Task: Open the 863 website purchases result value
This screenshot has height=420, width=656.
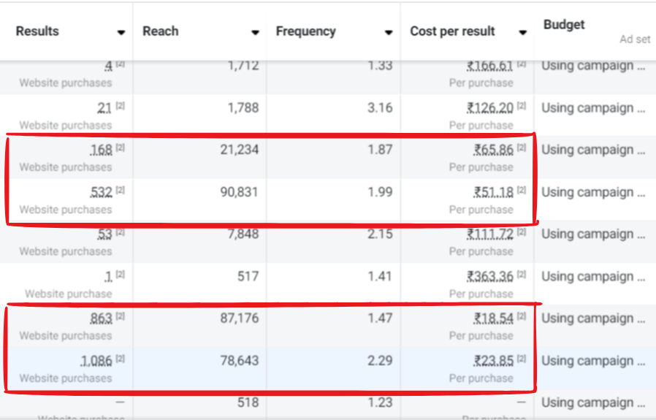Action: [101, 318]
